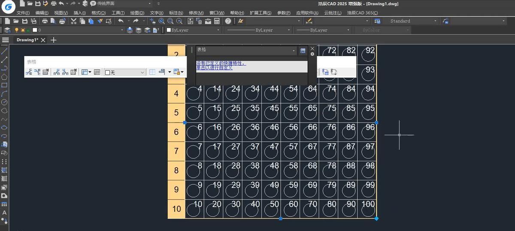Click the cut scissors icon

(x=74, y=21)
